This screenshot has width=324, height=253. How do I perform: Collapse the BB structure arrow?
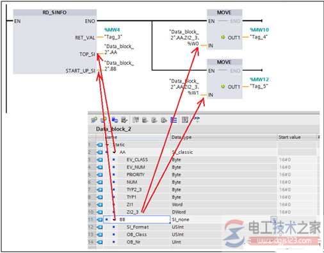115,220
